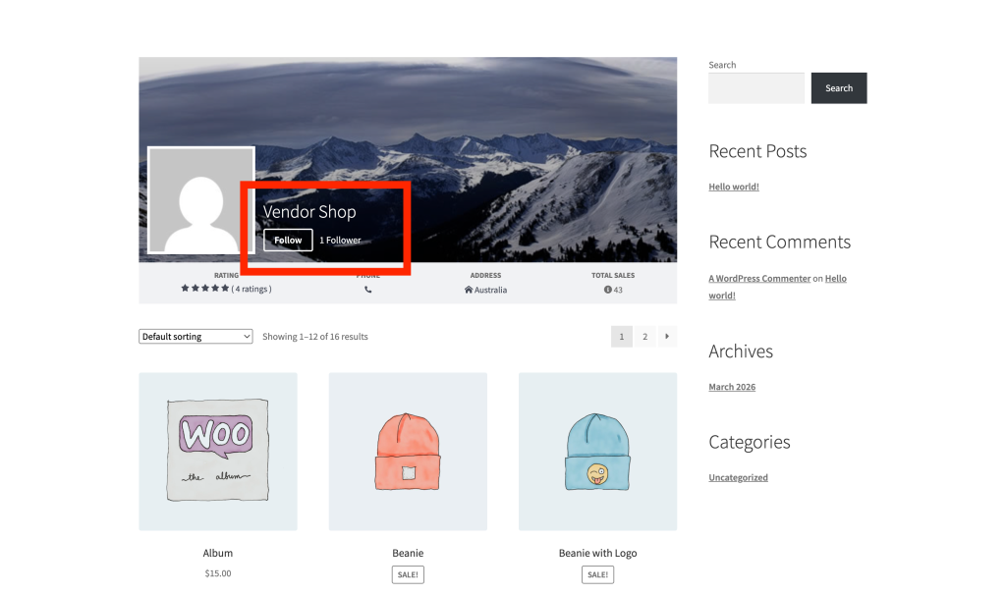Click the Beanie with Logo product title
The image size is (1006, 595).
598,553
